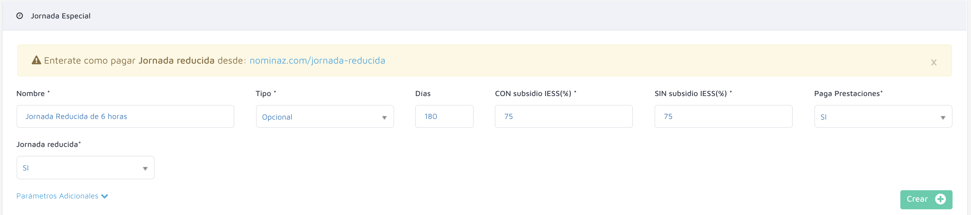
Task: Click the plus icon on Crear button
Action: point(940,199)
